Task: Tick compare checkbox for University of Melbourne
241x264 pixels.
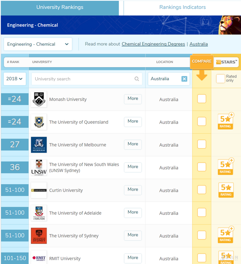Action: tap(201, 144)
